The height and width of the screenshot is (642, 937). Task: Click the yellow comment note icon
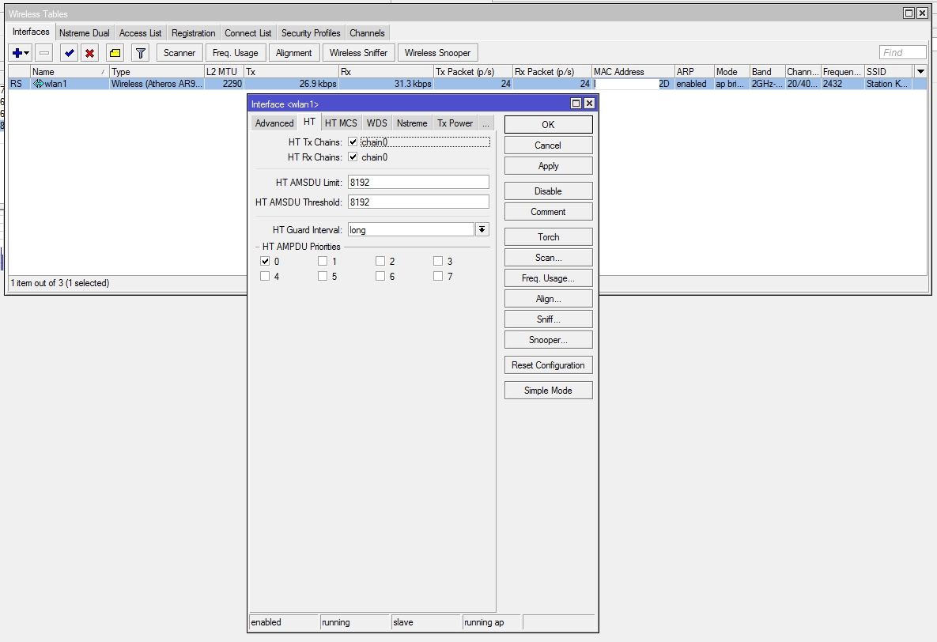115,53
